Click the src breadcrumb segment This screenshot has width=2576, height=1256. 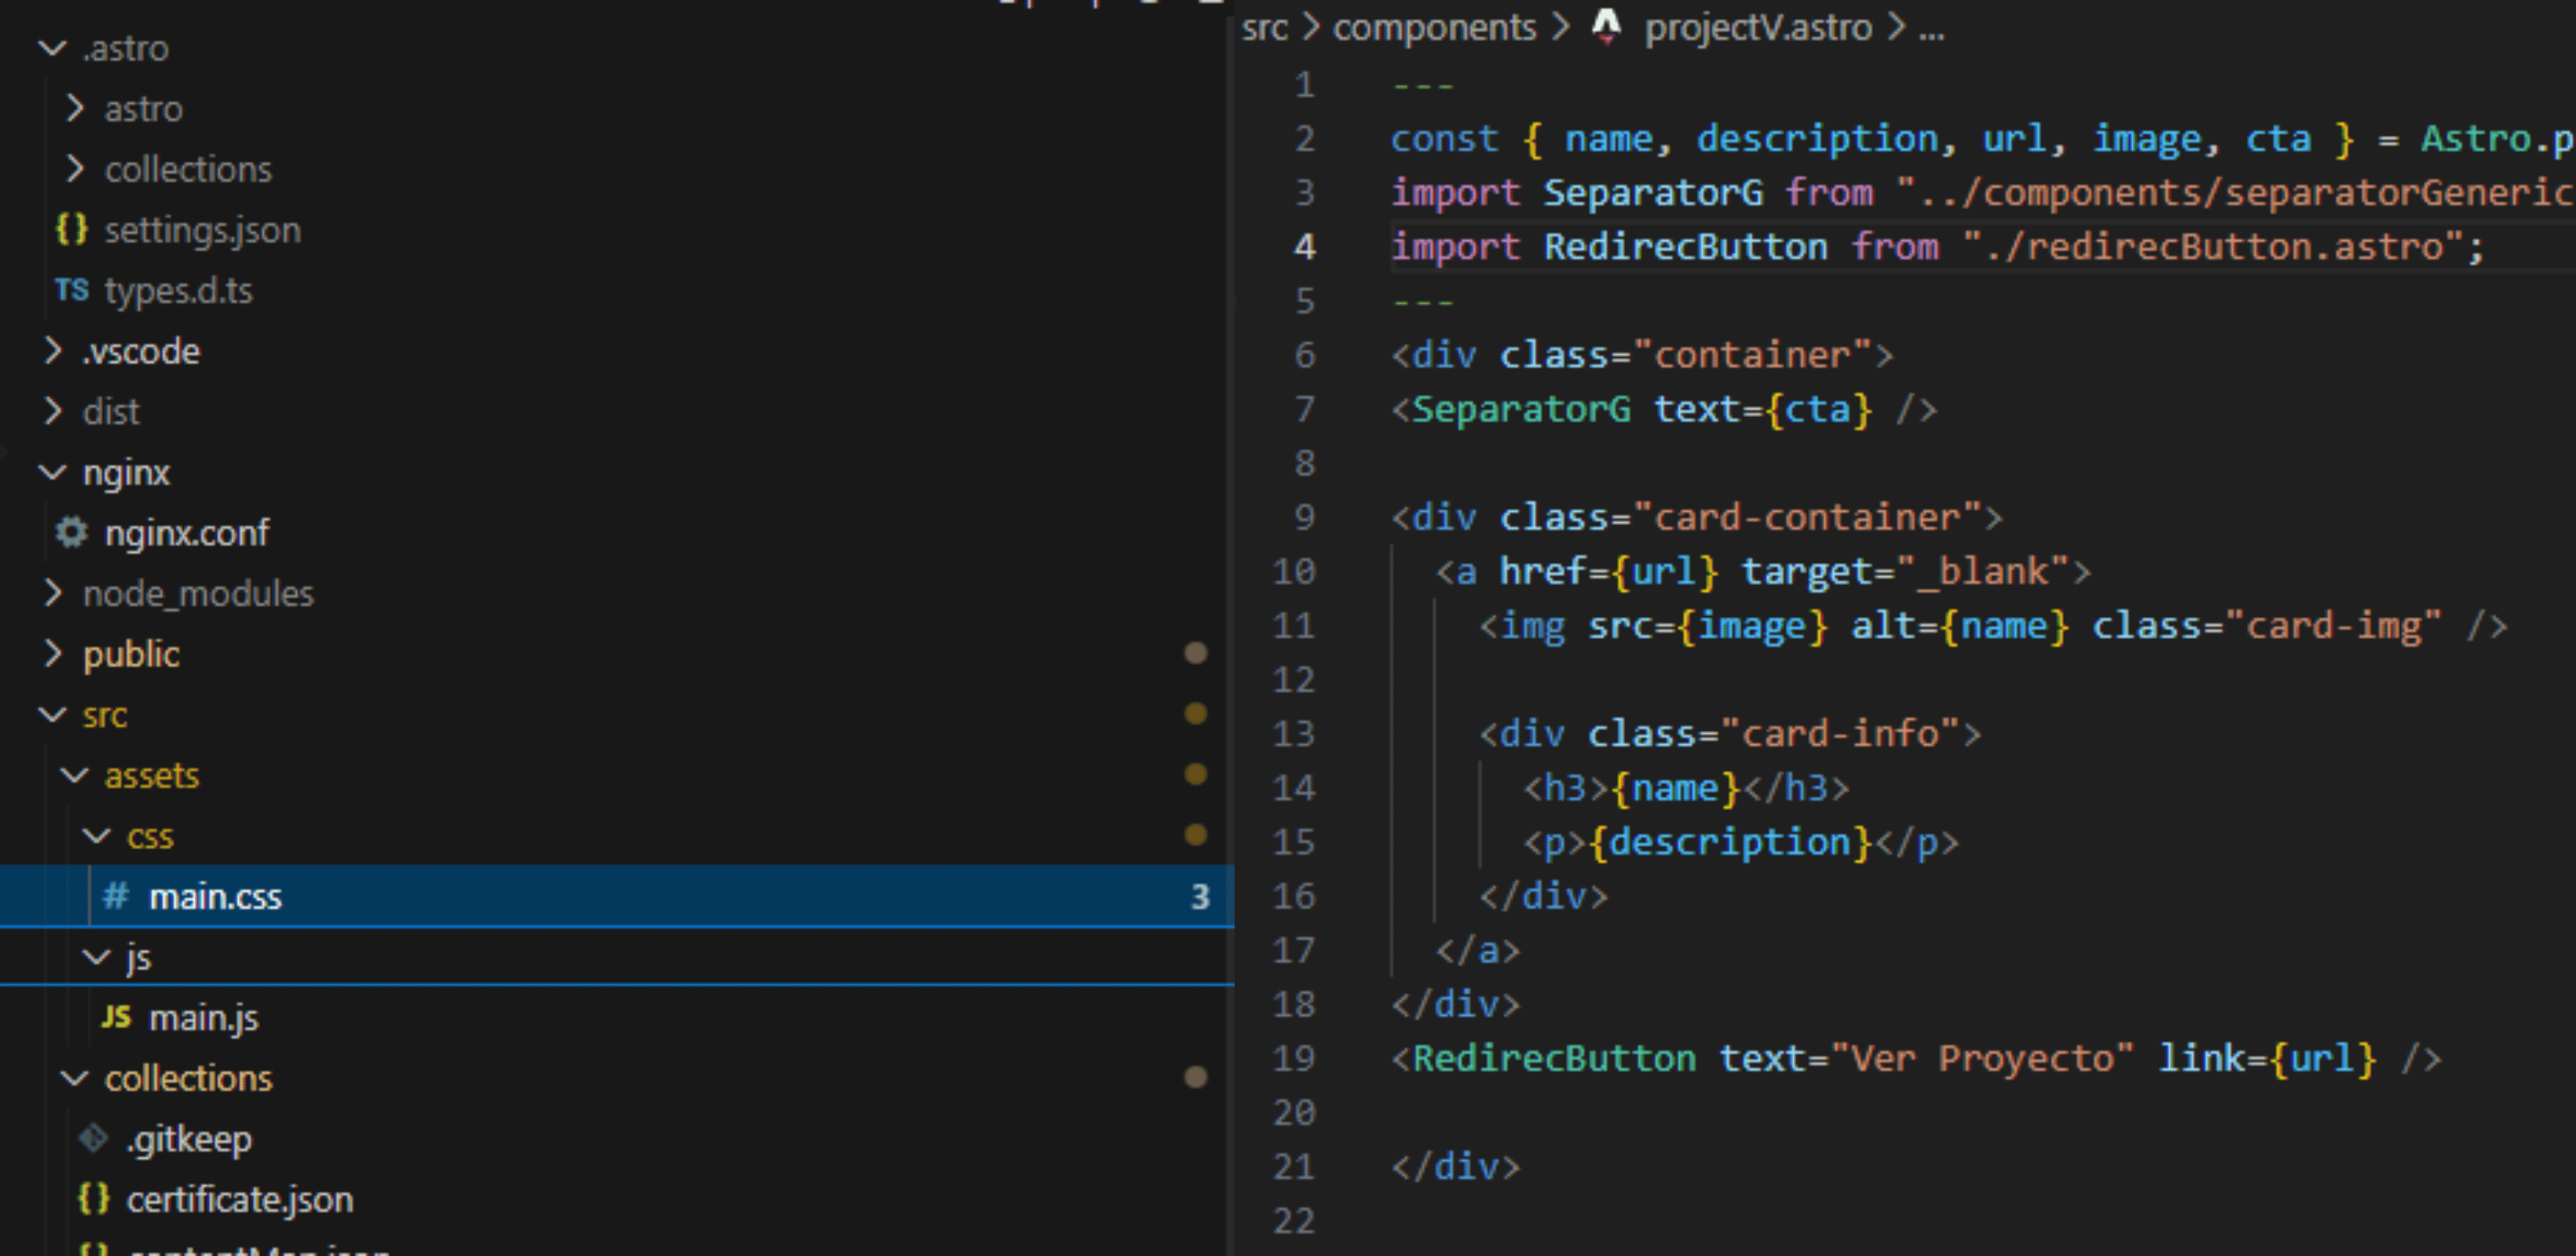(1264, 28)
